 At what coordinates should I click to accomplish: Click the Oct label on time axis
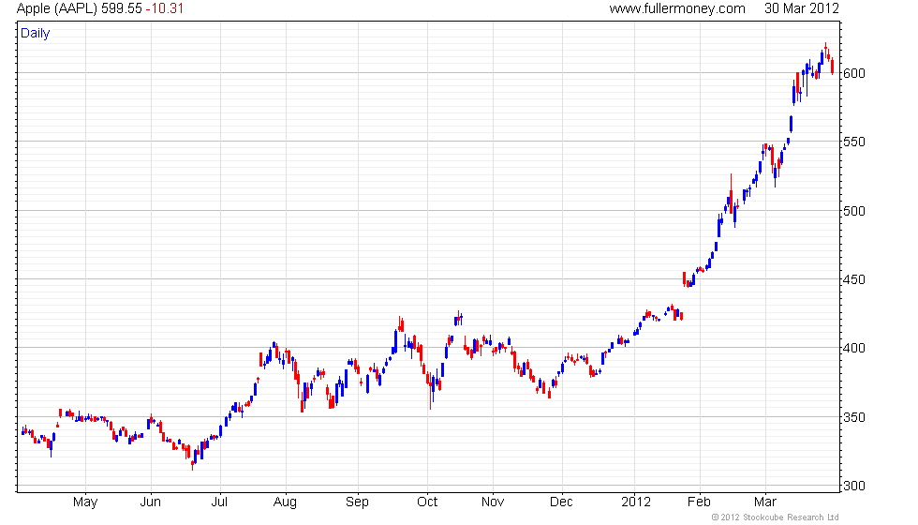427,502
